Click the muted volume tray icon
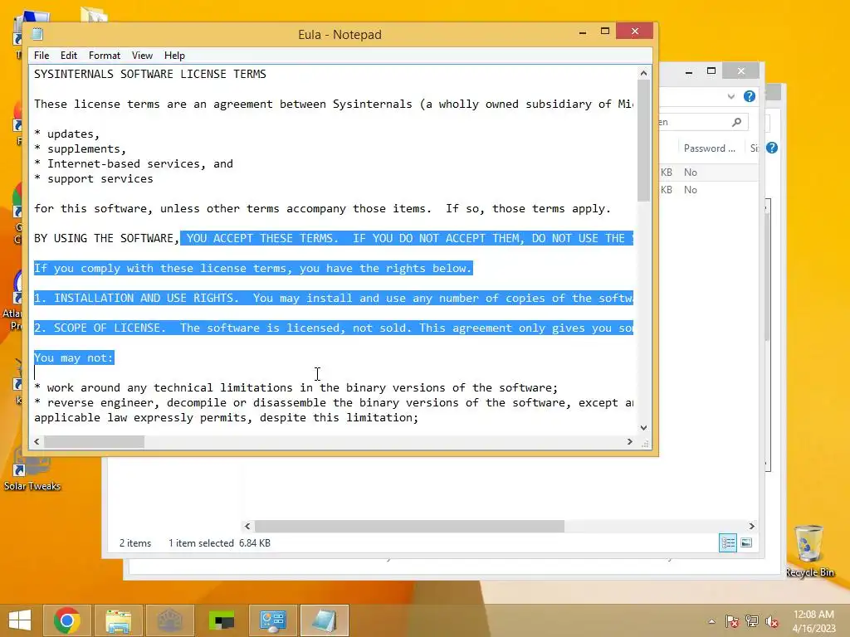Viewport: 850px width, 637px height. tap(772, 621)
